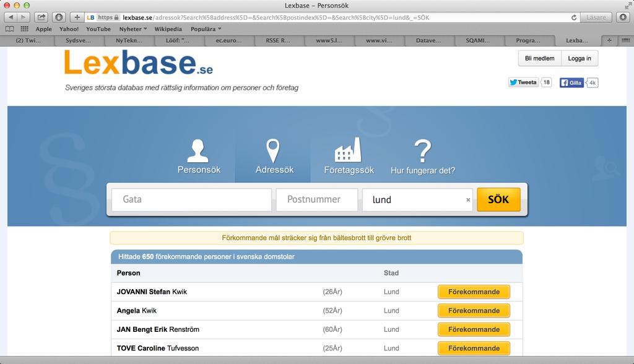Show all tabs overview icon

pyautogui.click(x=625, y=40)
